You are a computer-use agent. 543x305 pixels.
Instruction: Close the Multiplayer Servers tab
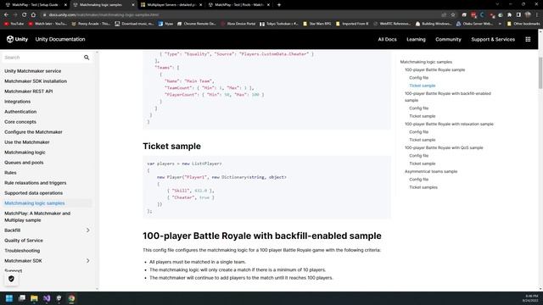pos(200,5)
